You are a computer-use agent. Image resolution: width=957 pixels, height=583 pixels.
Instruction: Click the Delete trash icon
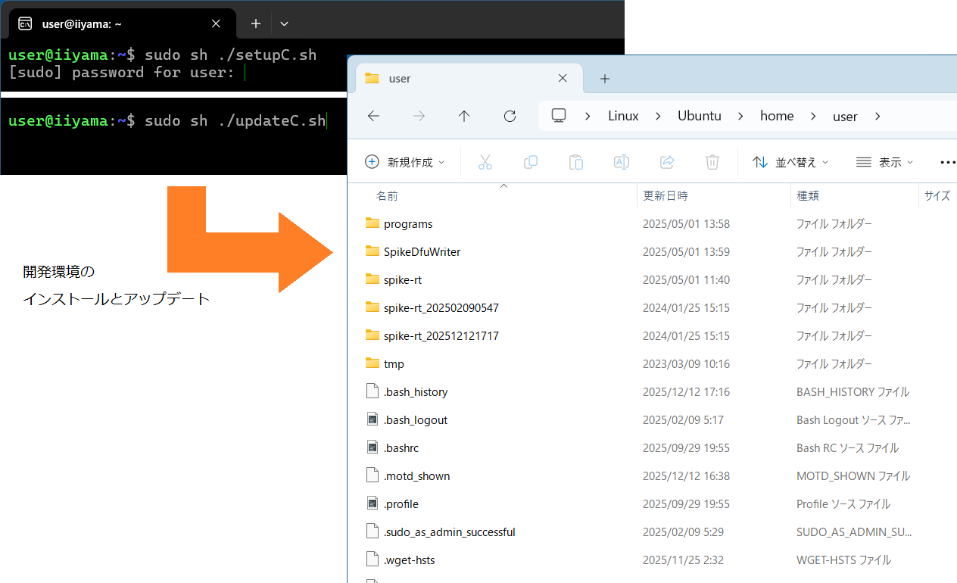[712, 162]
